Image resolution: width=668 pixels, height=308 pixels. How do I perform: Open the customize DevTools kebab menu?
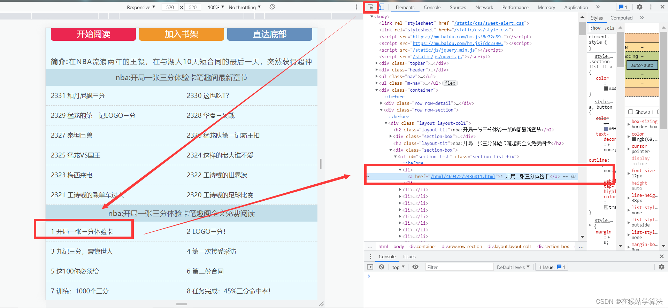tap(651, 7)
